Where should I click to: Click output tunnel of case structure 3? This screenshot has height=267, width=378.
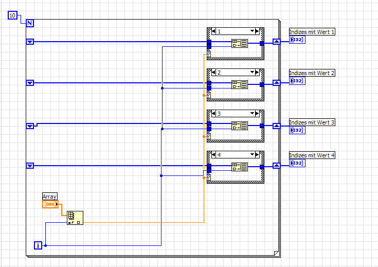click(262, 126)
